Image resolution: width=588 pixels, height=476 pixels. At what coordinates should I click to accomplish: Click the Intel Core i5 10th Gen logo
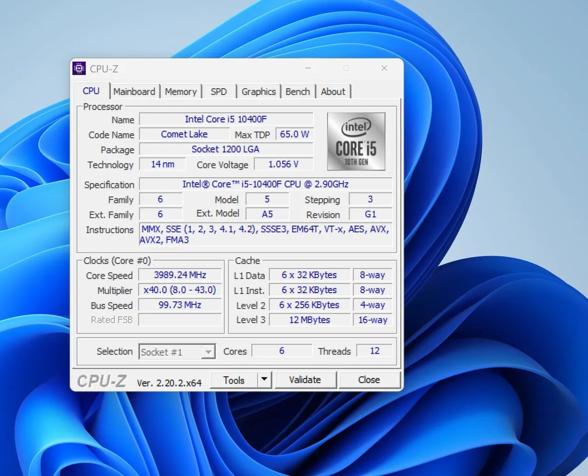[x=356, y=142]
